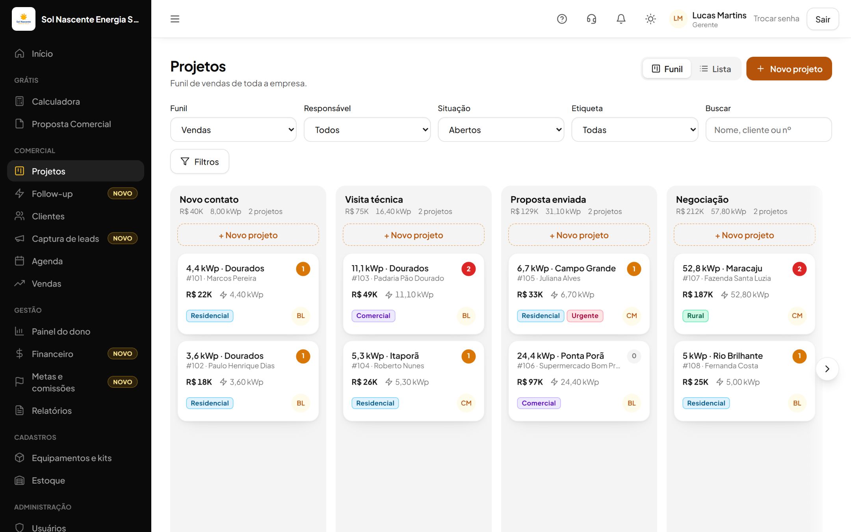Click the Sair button
The width and height of the screenshot is (851, 532).
tap(823, 19)
